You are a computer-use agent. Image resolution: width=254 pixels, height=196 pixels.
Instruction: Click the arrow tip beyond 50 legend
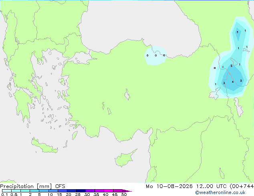[127, 191]
